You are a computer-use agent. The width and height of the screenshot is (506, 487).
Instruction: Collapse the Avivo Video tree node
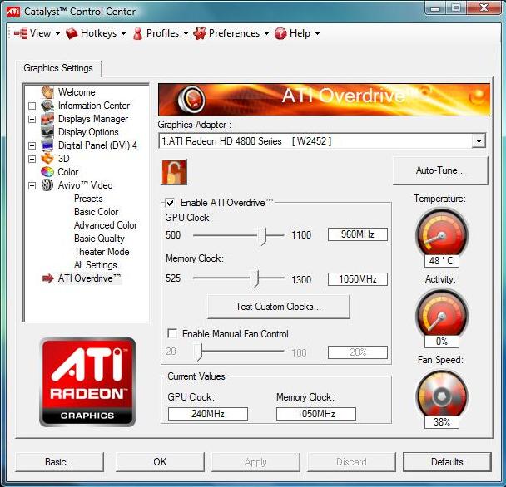(x=32, y=185)
